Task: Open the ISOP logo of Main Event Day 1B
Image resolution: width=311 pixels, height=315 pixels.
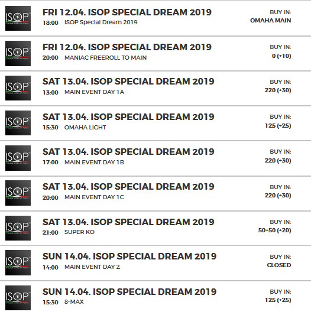Action: click(18, 158)
